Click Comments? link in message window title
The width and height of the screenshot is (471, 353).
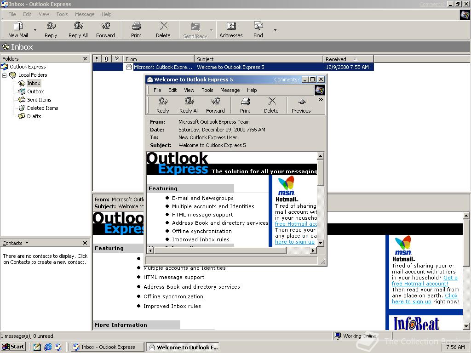pos(287,80)
